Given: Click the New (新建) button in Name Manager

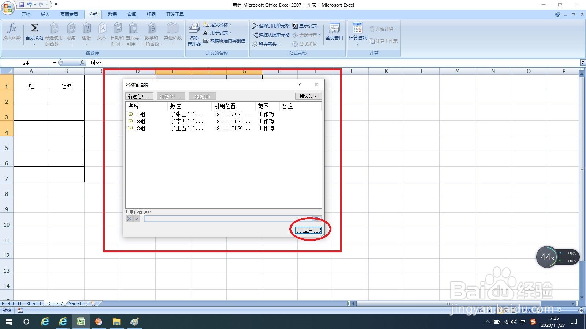Looking at the screenshot, I should coord(139,97).
